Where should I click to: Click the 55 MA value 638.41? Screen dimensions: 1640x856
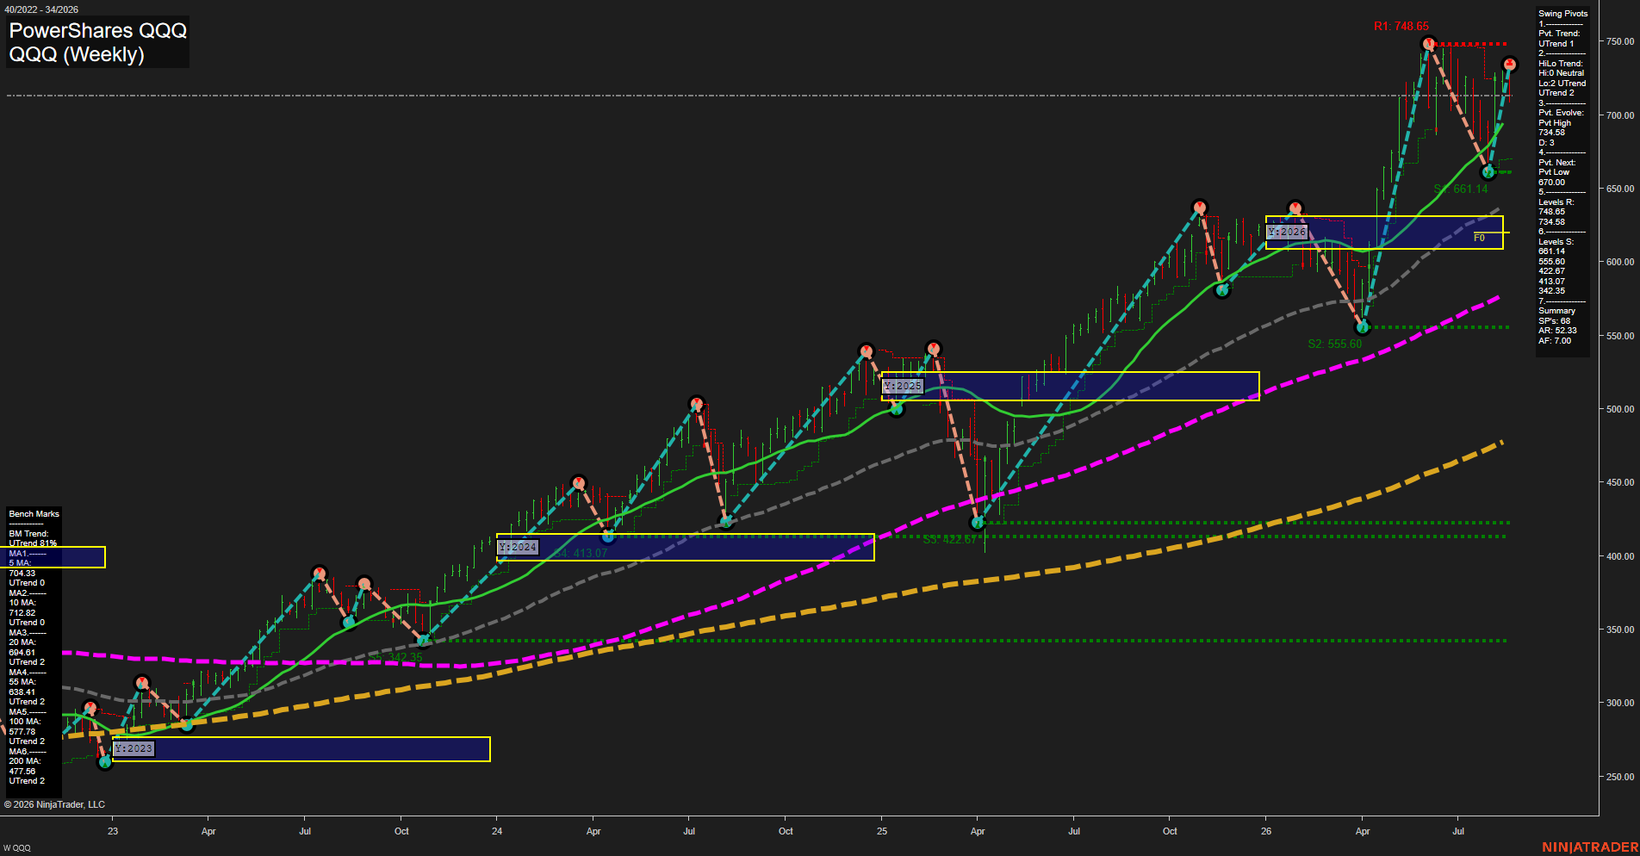point(22,692)
